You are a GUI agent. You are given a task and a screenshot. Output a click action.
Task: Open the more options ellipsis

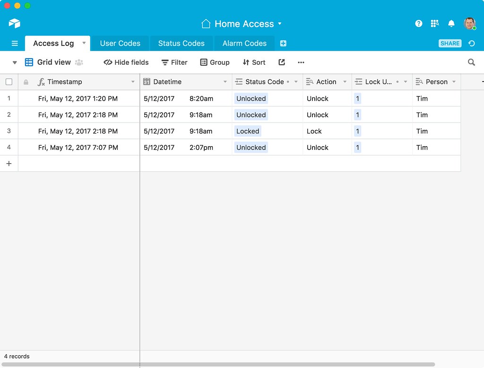tap(301, 62)
